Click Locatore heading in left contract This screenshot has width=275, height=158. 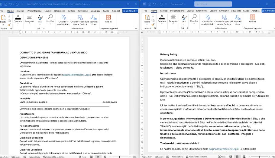24,71
